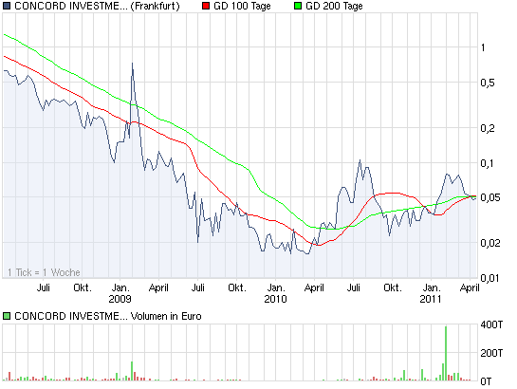The width and height of the screenshot is (517, 389).
Task: Click the volume axis label 200T
Action: pyautogui.click(x=491, y=353)
